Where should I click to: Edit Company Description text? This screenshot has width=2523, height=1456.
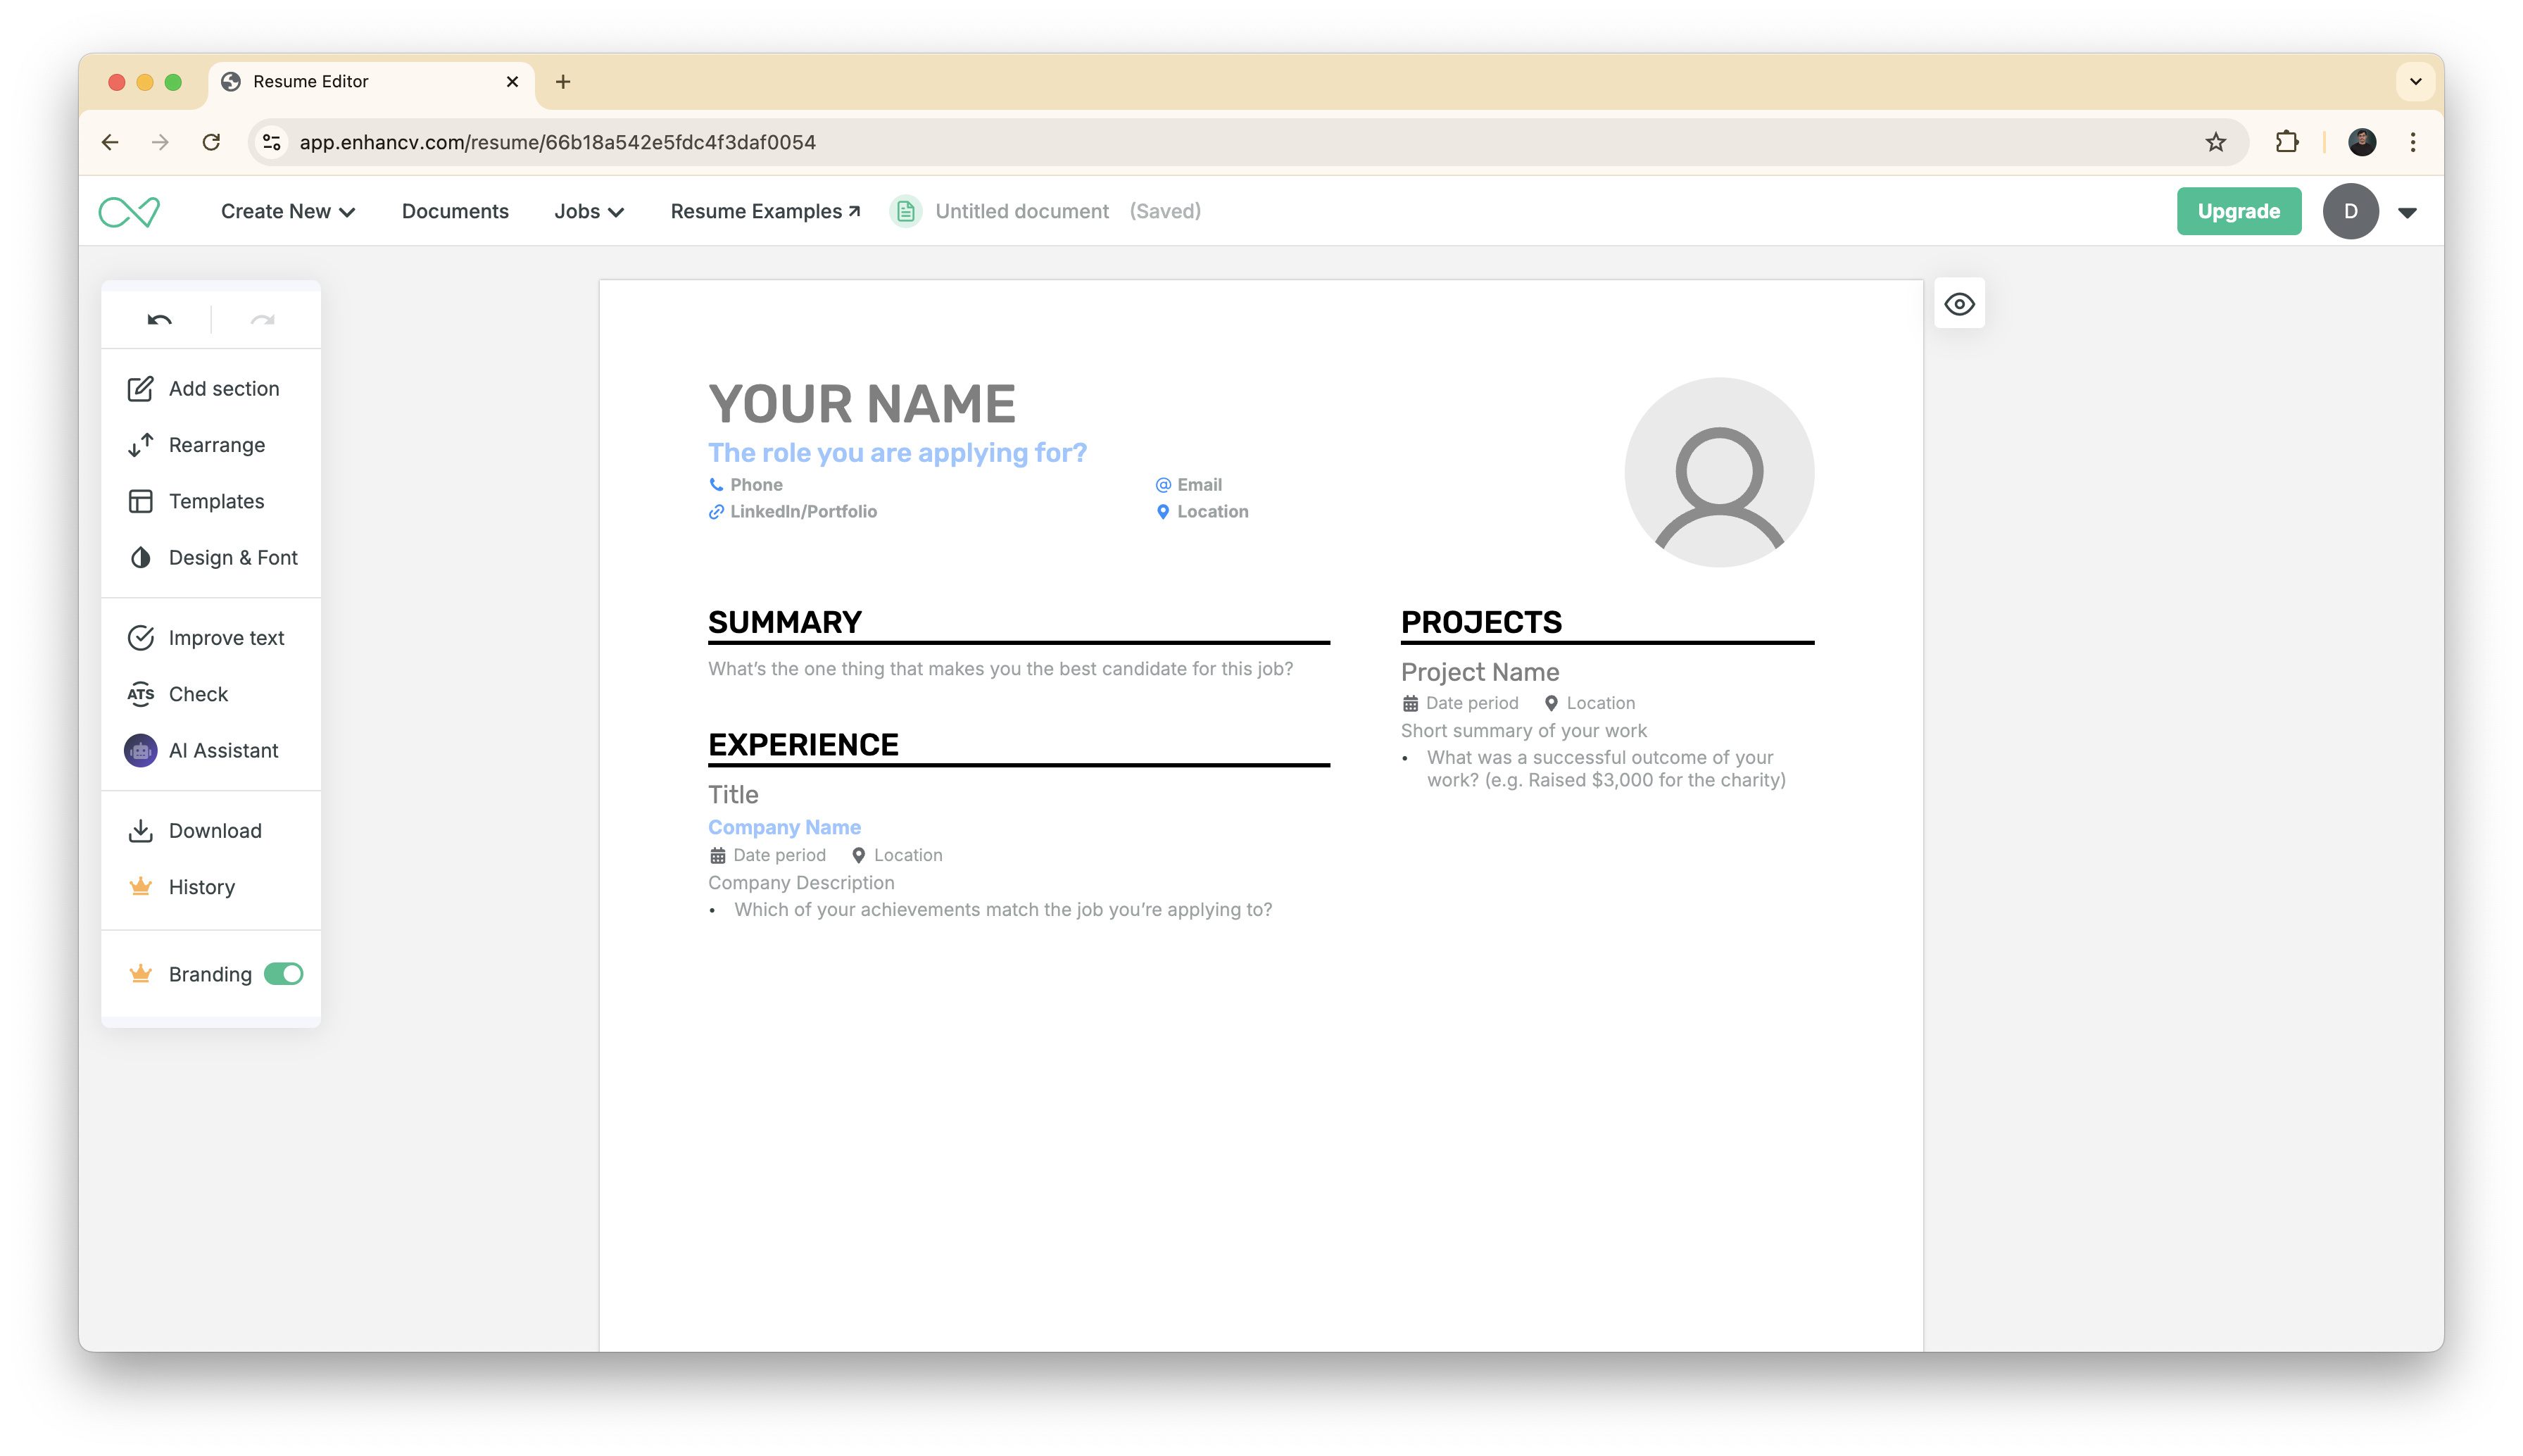pyautogui.click(x=800, y=883)
